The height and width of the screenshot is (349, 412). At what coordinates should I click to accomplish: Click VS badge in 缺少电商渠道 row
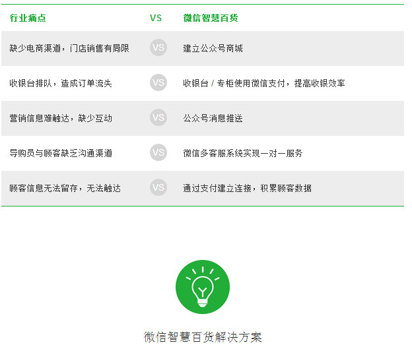pos(158,48)
